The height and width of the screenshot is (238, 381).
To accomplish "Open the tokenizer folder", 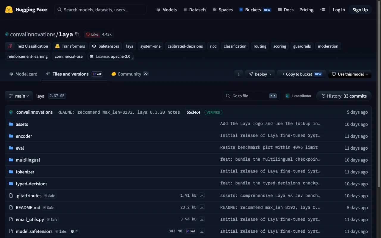I will (x=25, y=172).
